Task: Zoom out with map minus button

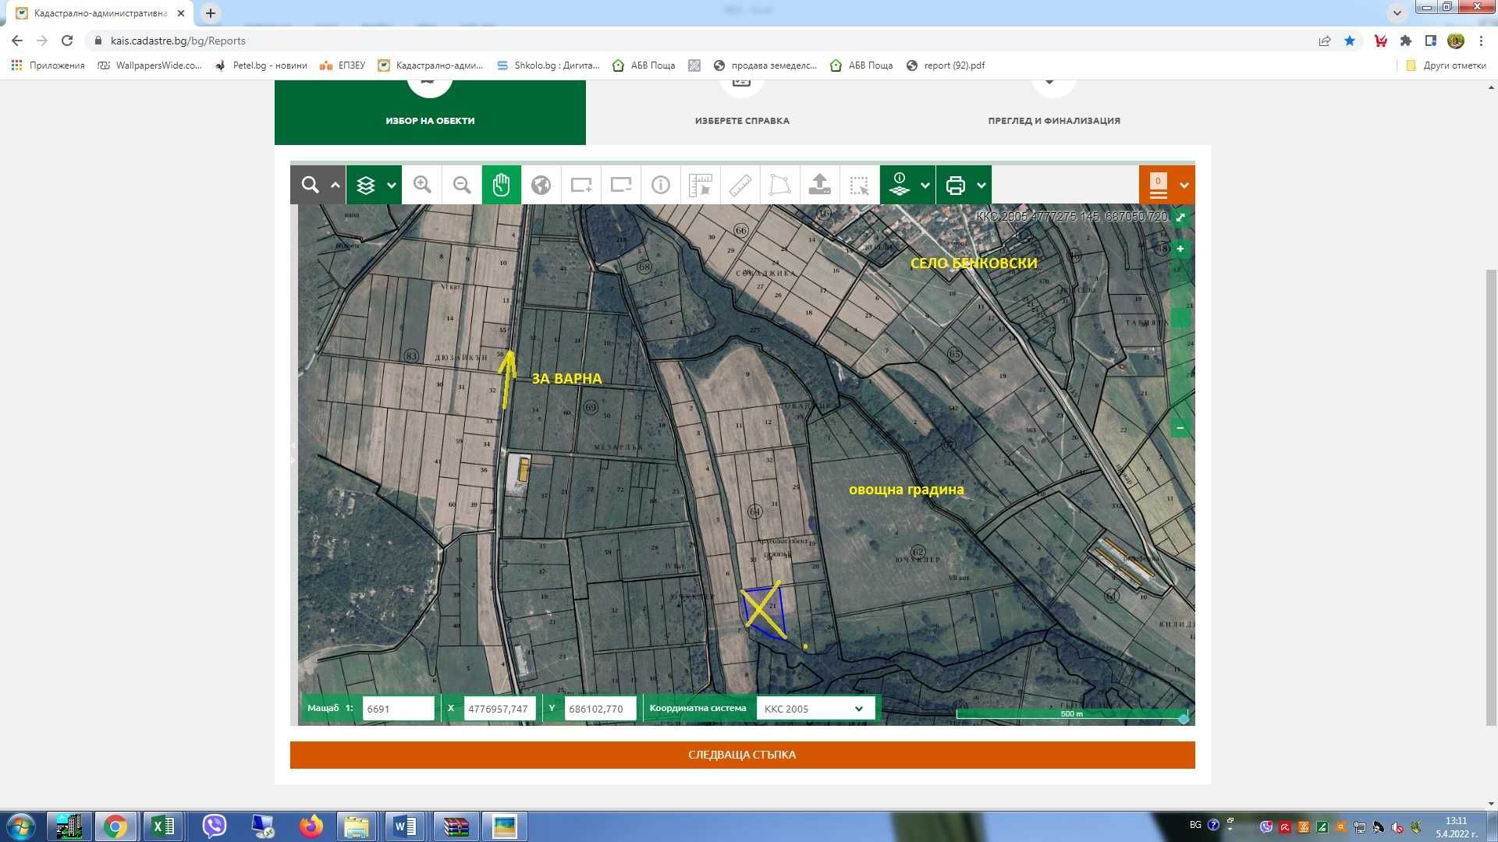Action: click(1180, 428)
